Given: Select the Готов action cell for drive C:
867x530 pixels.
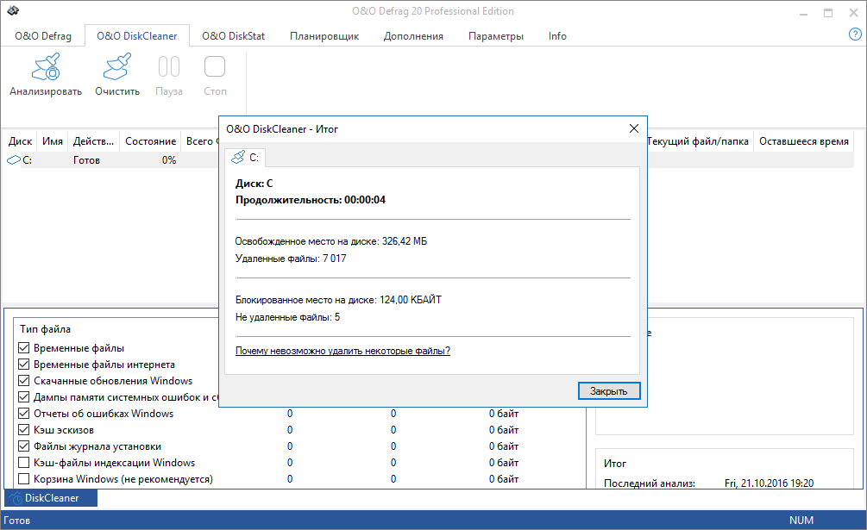Looking at the screenshot, I should click(87, 160).
